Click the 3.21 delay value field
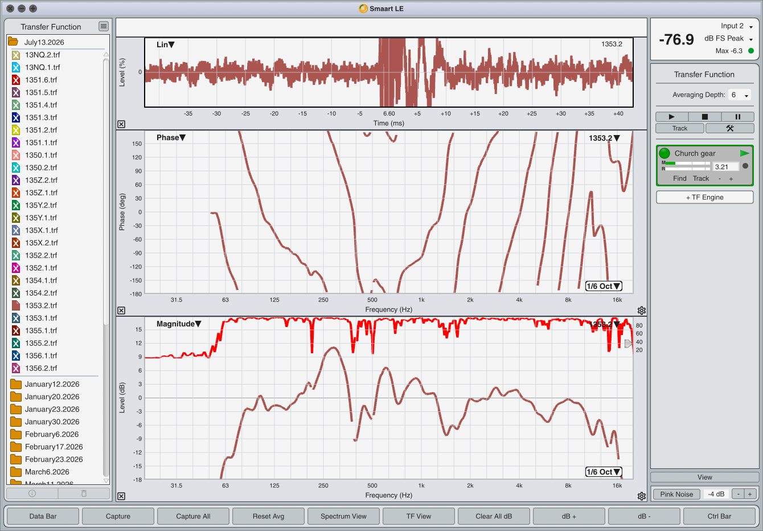The width and height of the screenshot is (763, 531). coord(726,167)
